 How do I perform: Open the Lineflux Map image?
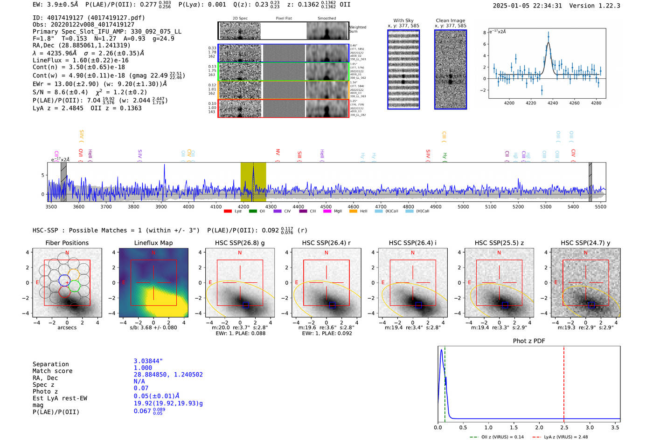coord(153,283)
